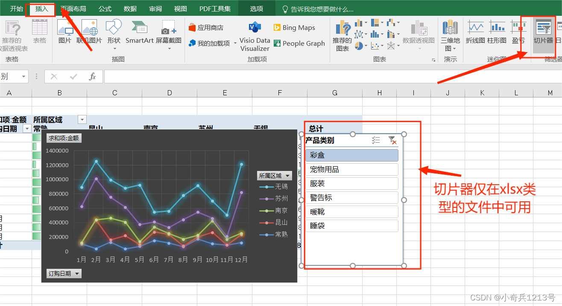Viewport: 562px width, 306px height.
Task: Click the fx insert function icon
Action: [92, 76]
